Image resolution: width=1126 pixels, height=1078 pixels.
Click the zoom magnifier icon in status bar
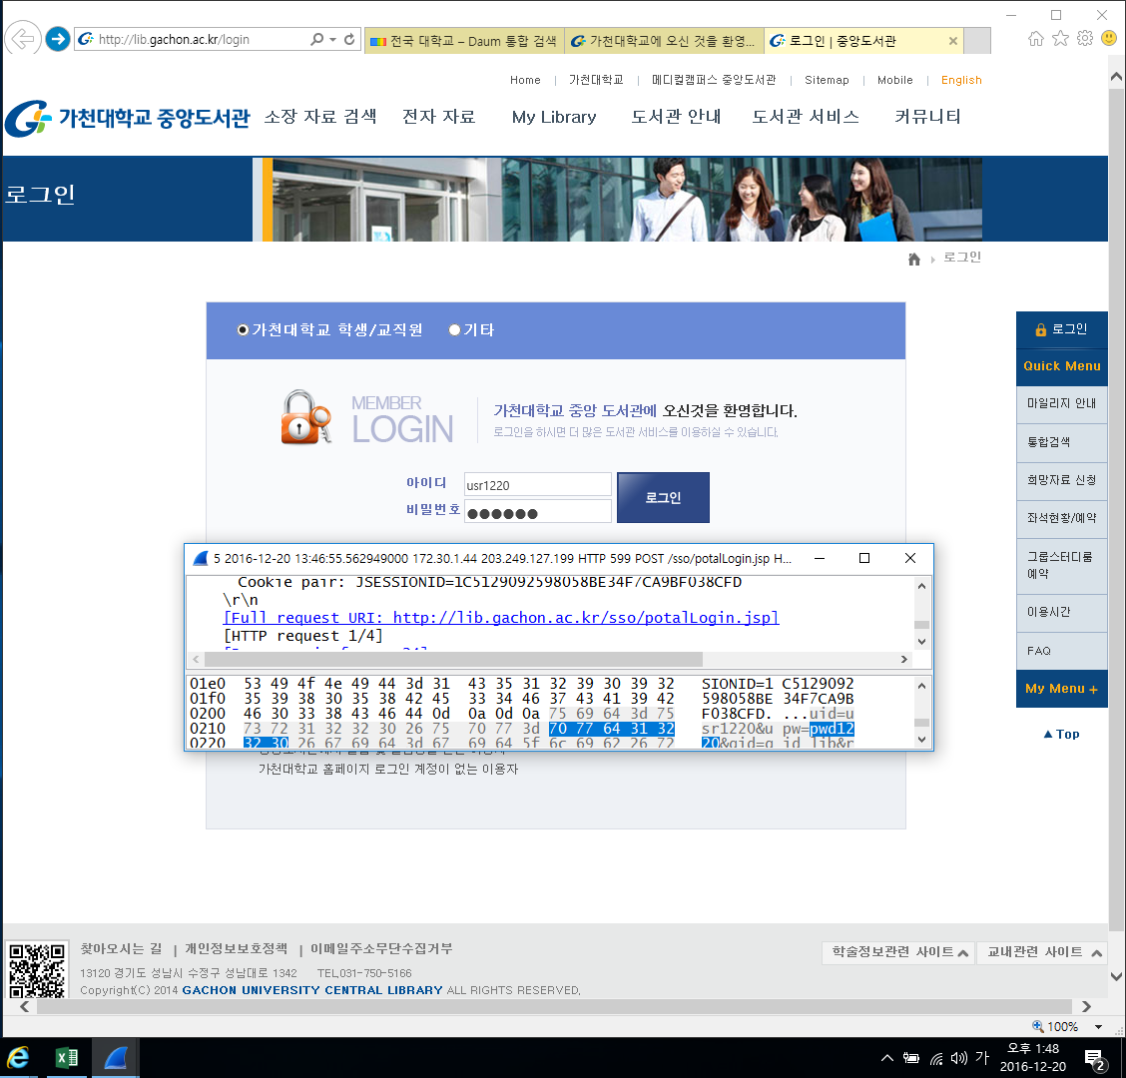click(x=1038, y=1025)
